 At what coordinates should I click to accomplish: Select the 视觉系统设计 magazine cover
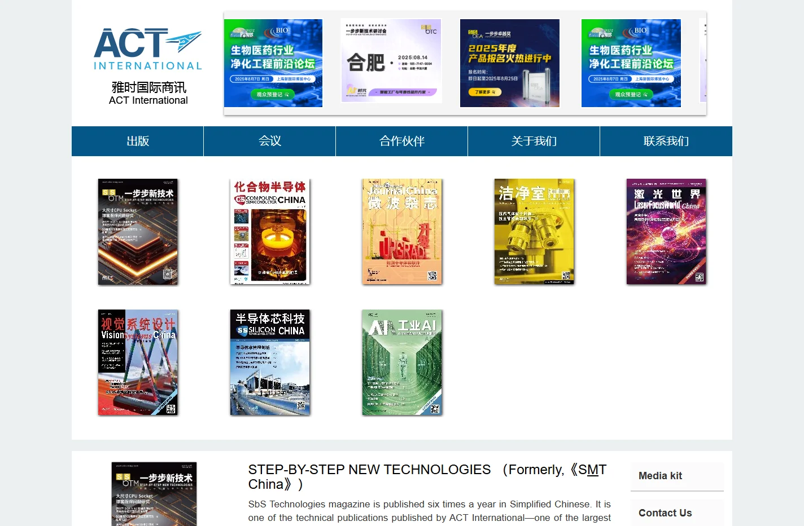coord(138,363)
